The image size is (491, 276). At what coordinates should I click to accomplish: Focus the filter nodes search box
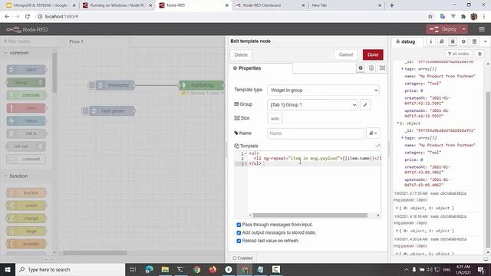pyautogui.click(x=29, y=41)
